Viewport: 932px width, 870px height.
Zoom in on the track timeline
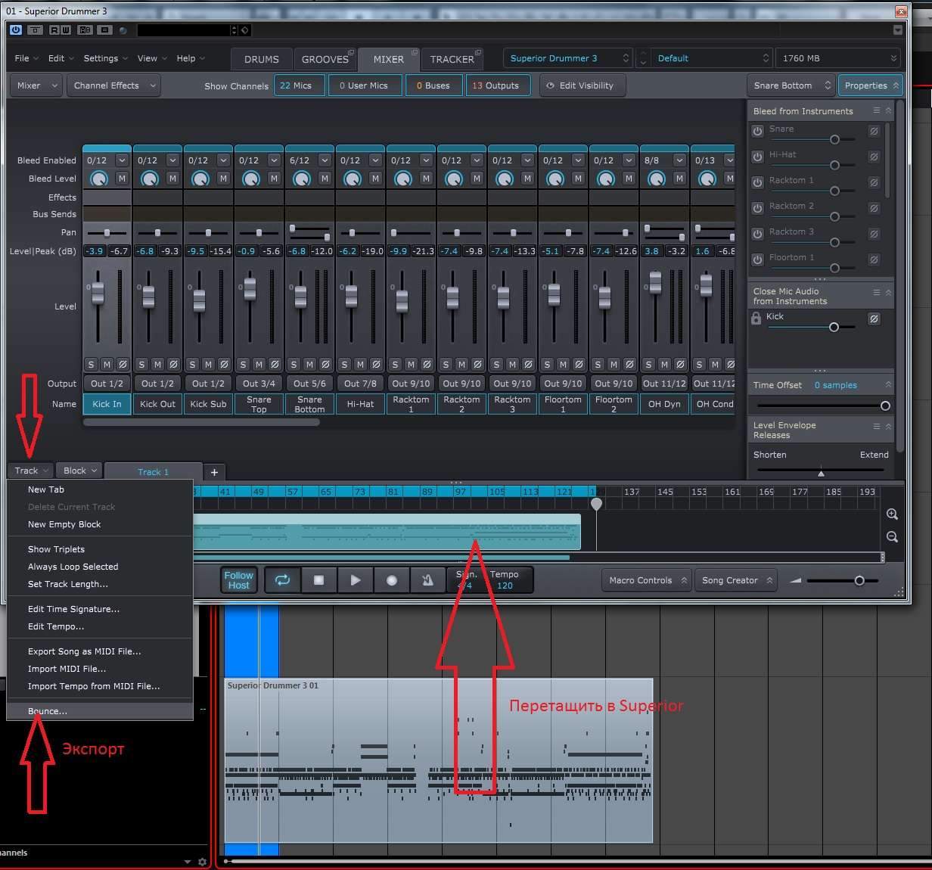(x=892, y=514)
